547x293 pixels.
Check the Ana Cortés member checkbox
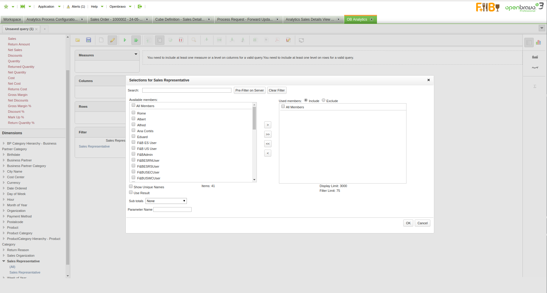coord(133,130)
